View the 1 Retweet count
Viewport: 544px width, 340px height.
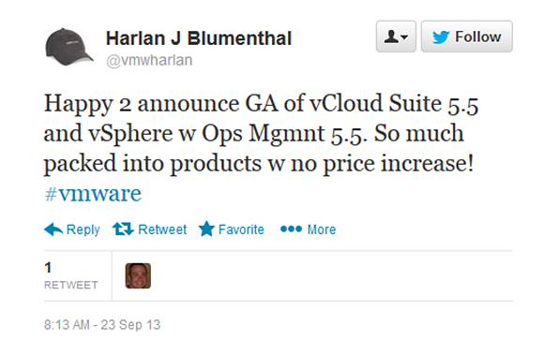[70, 275]
